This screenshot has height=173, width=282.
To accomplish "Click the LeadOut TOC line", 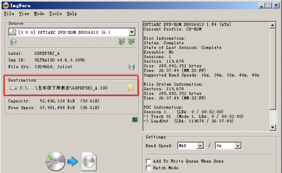I will (x=188, y=121).
